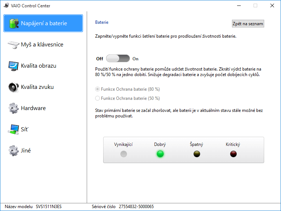Click the VAIO Control Center title bar icon

[x=6, y=5]
